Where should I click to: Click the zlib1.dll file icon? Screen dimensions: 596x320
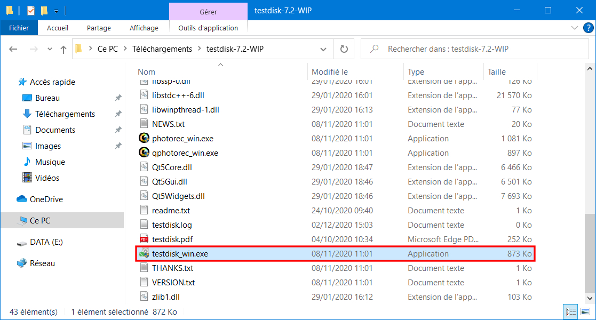[144, 297]
